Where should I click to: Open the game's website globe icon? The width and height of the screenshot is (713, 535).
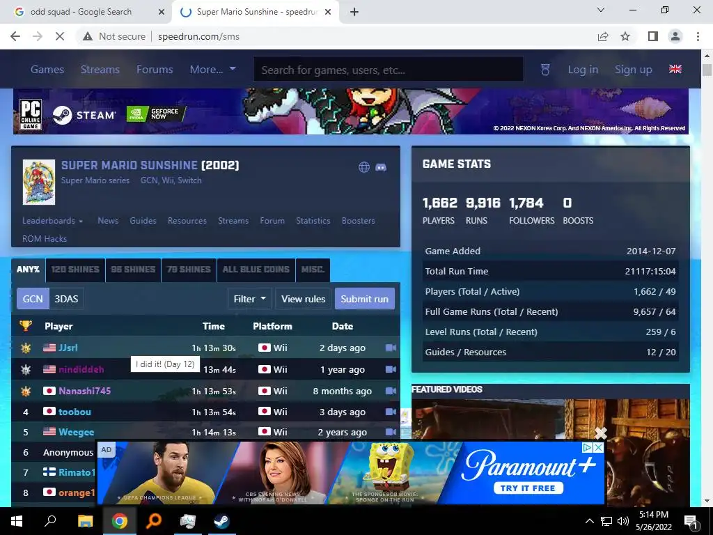(363, 167)
